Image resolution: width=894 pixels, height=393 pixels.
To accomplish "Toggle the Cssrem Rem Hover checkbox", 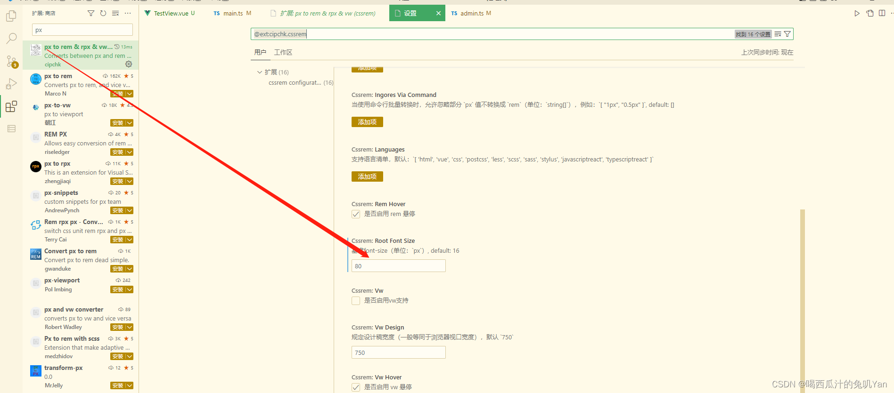I will point(356,214).
